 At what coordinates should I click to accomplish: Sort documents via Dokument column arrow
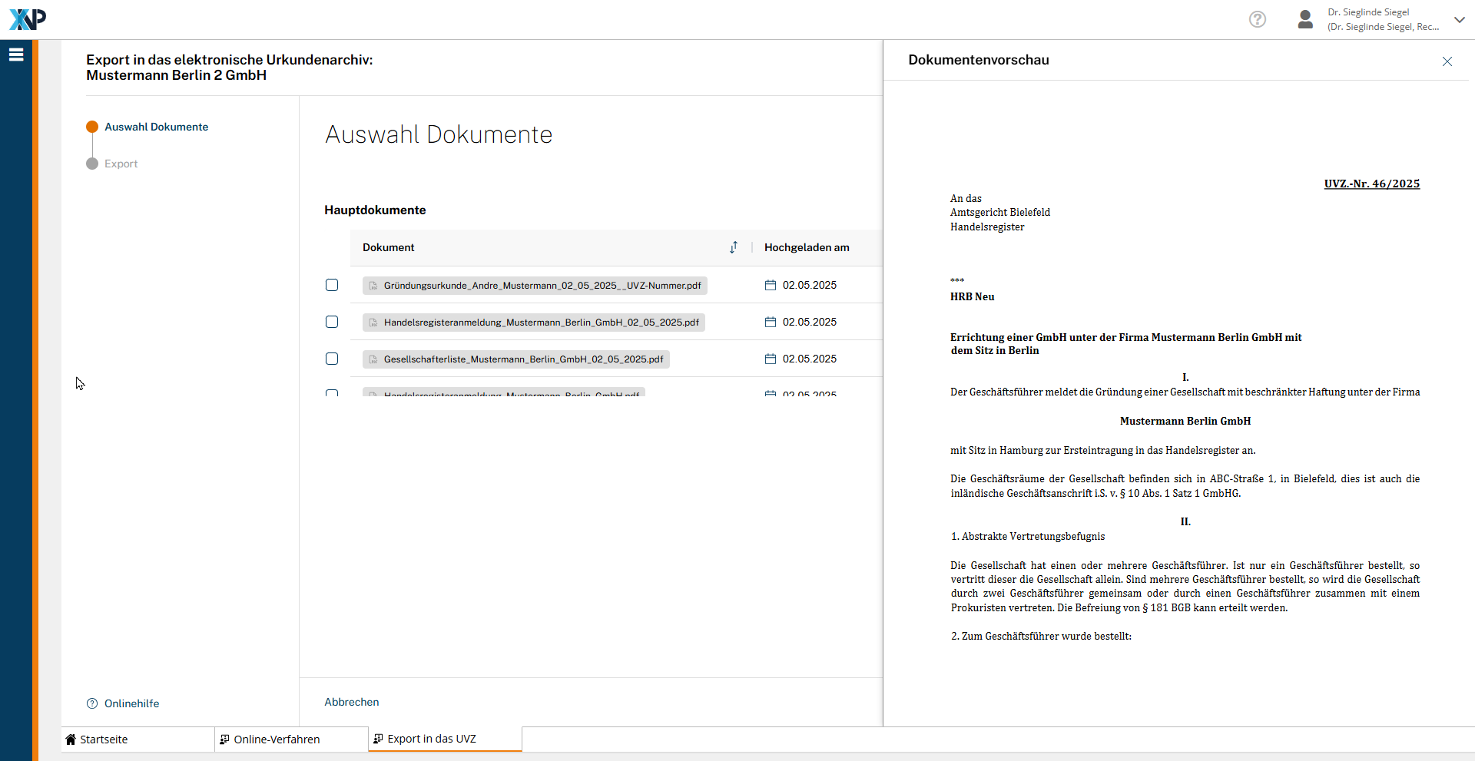734,247
